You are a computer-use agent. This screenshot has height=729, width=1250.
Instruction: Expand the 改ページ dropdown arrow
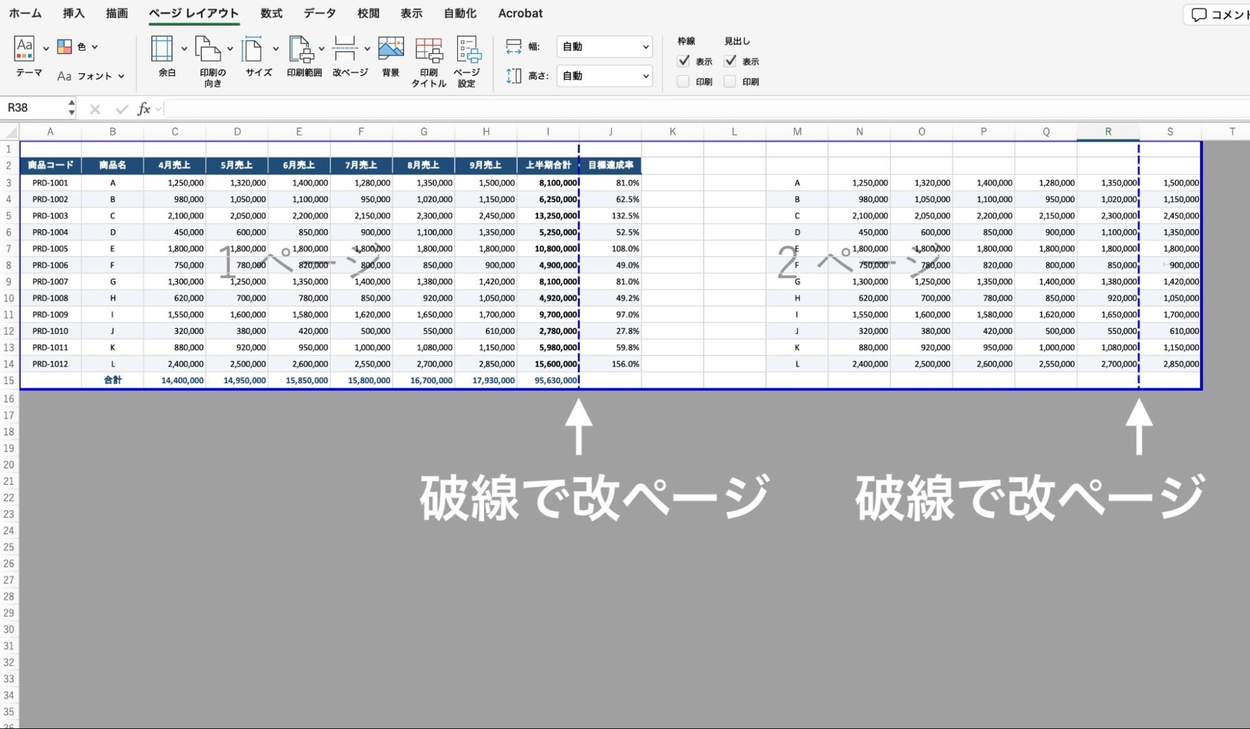367,49
